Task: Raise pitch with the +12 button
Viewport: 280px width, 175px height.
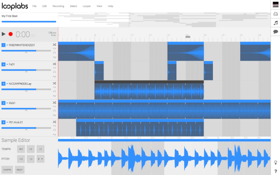Action: point(21,159)
